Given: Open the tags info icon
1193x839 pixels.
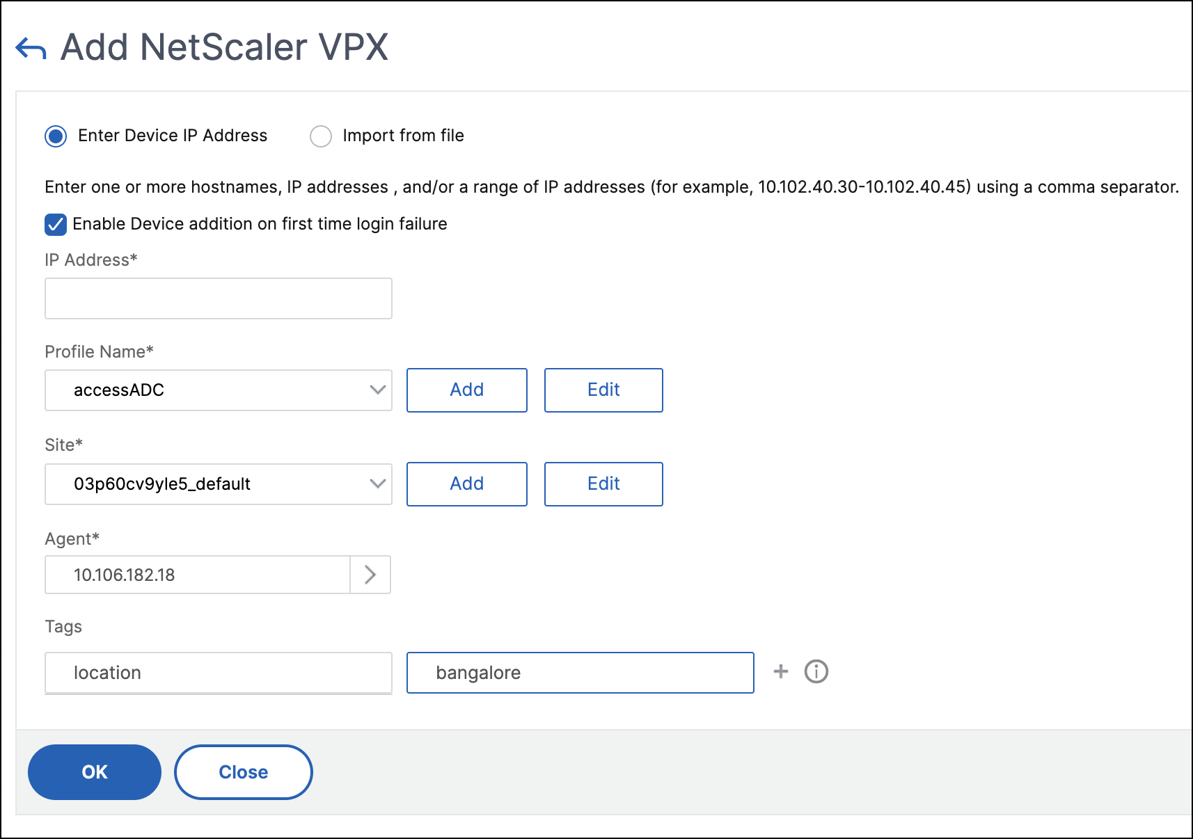Looking at the screenshot, I should tap(816, 671).
